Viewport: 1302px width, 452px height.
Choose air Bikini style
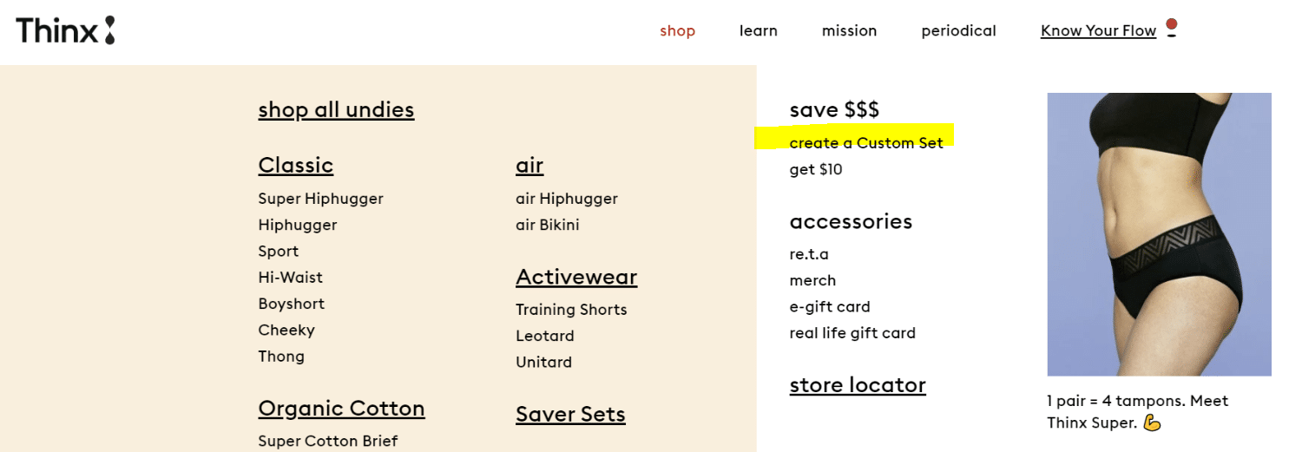(x=547, y=225)
